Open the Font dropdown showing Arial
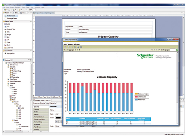 pyautogui.click(x=58, y=114)
